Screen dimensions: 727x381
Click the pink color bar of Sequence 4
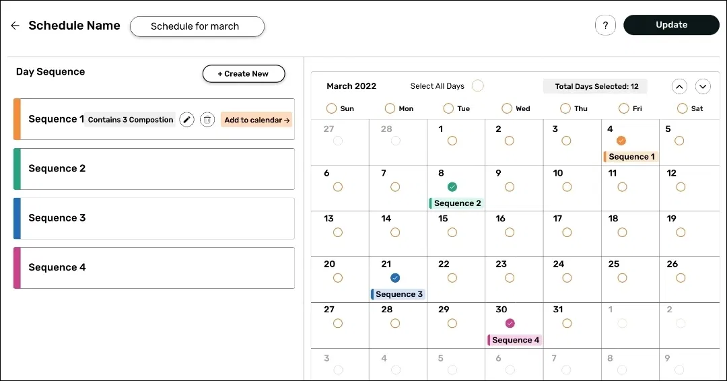click(18, 268)
